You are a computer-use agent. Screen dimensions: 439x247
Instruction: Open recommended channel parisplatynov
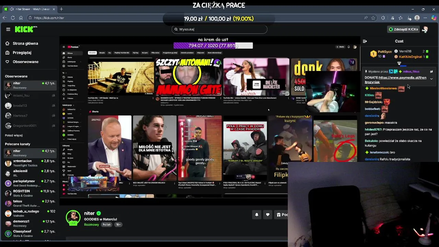tap(30, 183)
